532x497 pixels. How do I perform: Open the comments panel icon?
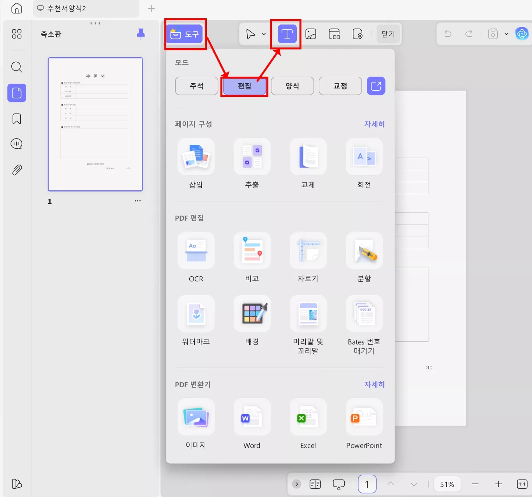click(x=17, y=144)
